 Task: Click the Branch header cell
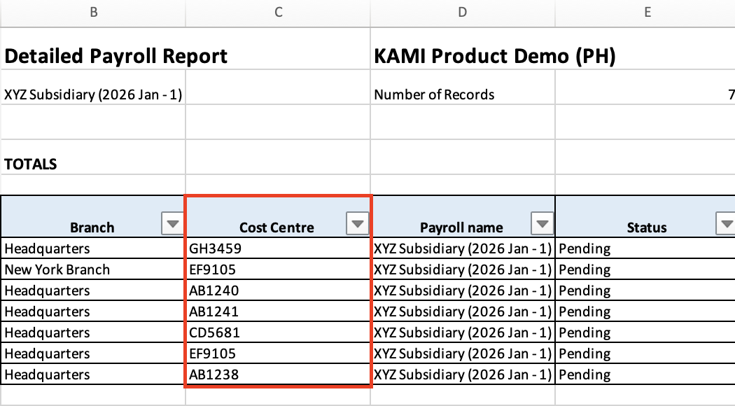pyautogui.click(x=93, y=216)
